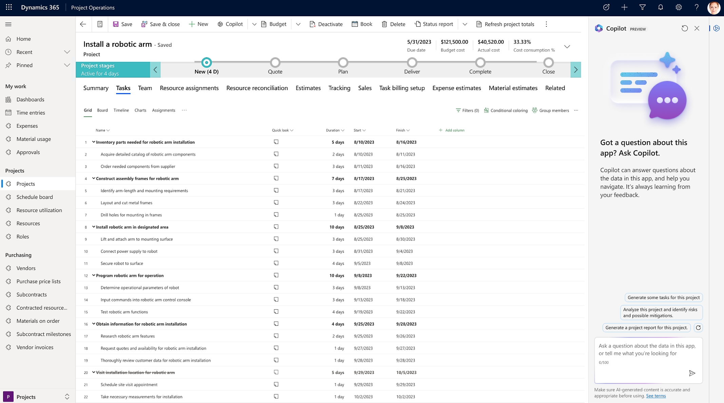This screenshot has height=403, width=724.
Task: Switch to the Timeline view tab
Action: coord(121,110)
